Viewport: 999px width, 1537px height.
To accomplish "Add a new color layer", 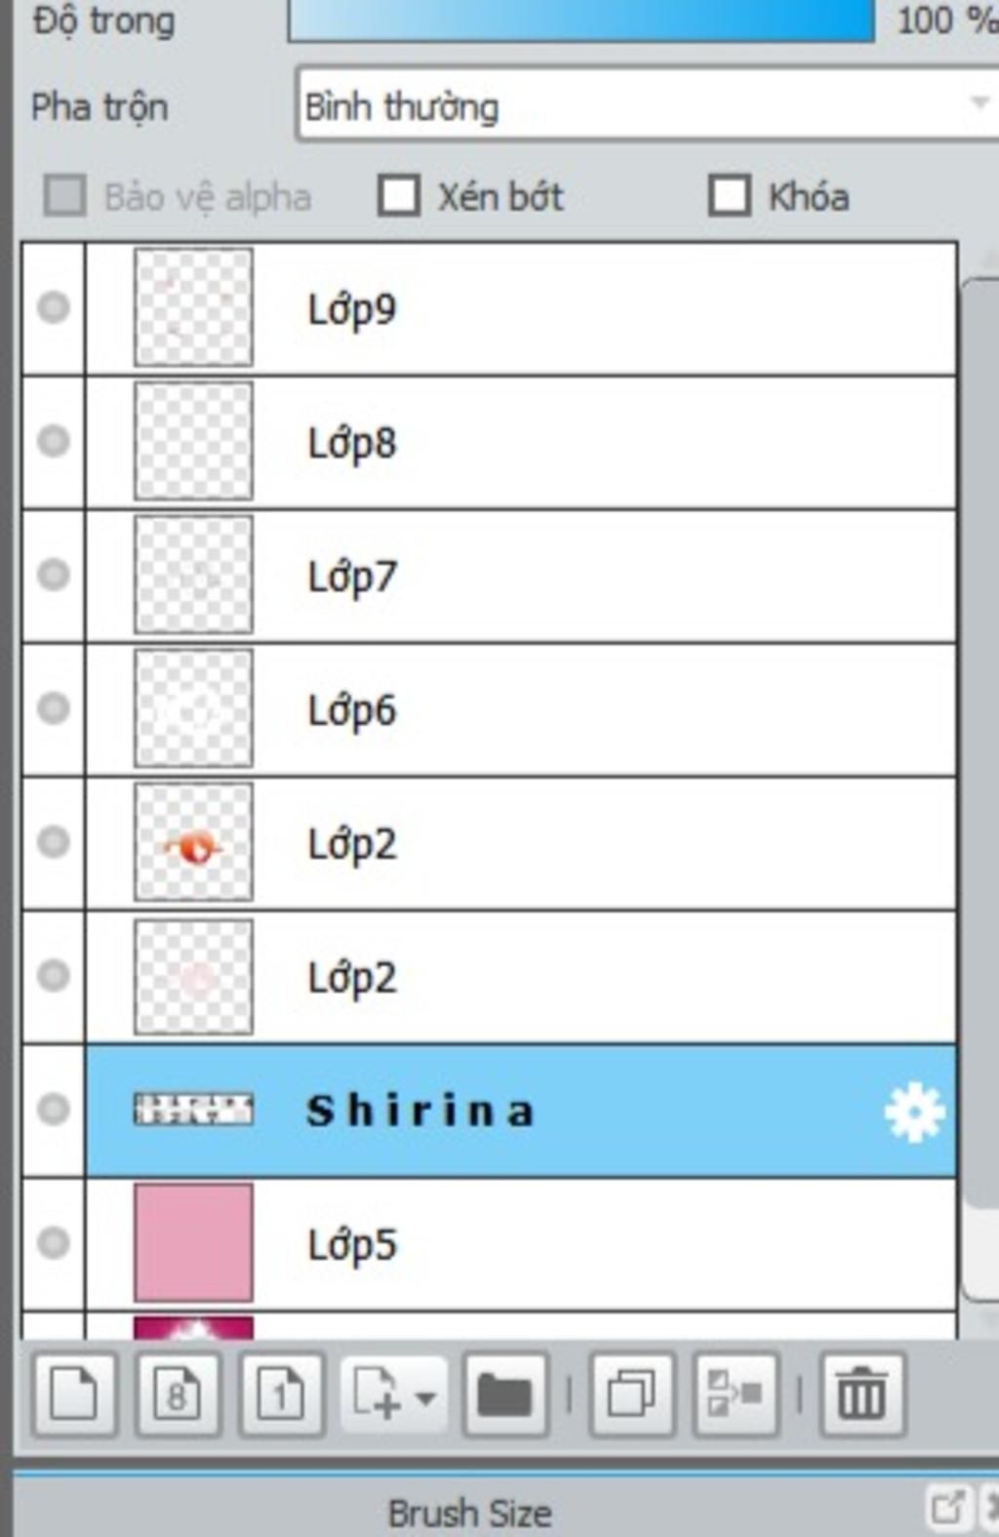I will [74, 1394].
